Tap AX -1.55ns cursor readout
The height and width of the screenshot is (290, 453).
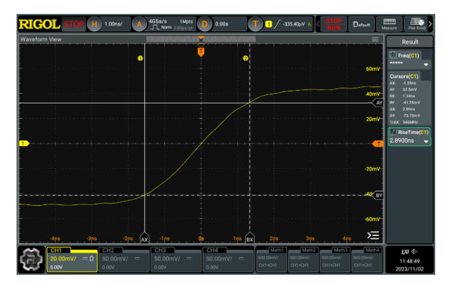tap(403, 82)
